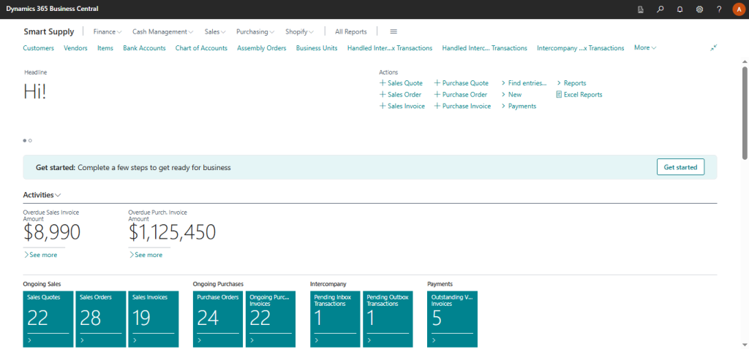Create a new Purchase Invoice

click(x=462, y=106)
